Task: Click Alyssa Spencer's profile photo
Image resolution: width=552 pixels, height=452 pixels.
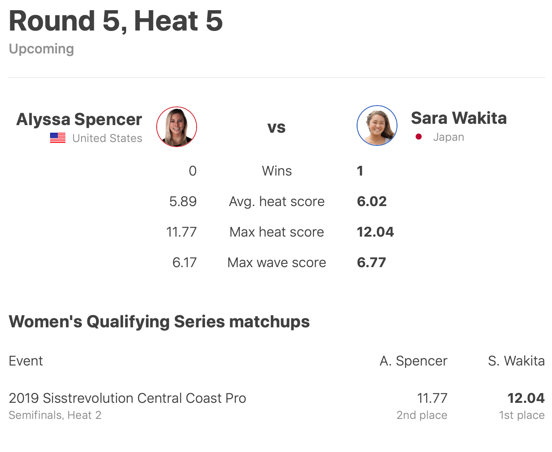Action: 177,127
